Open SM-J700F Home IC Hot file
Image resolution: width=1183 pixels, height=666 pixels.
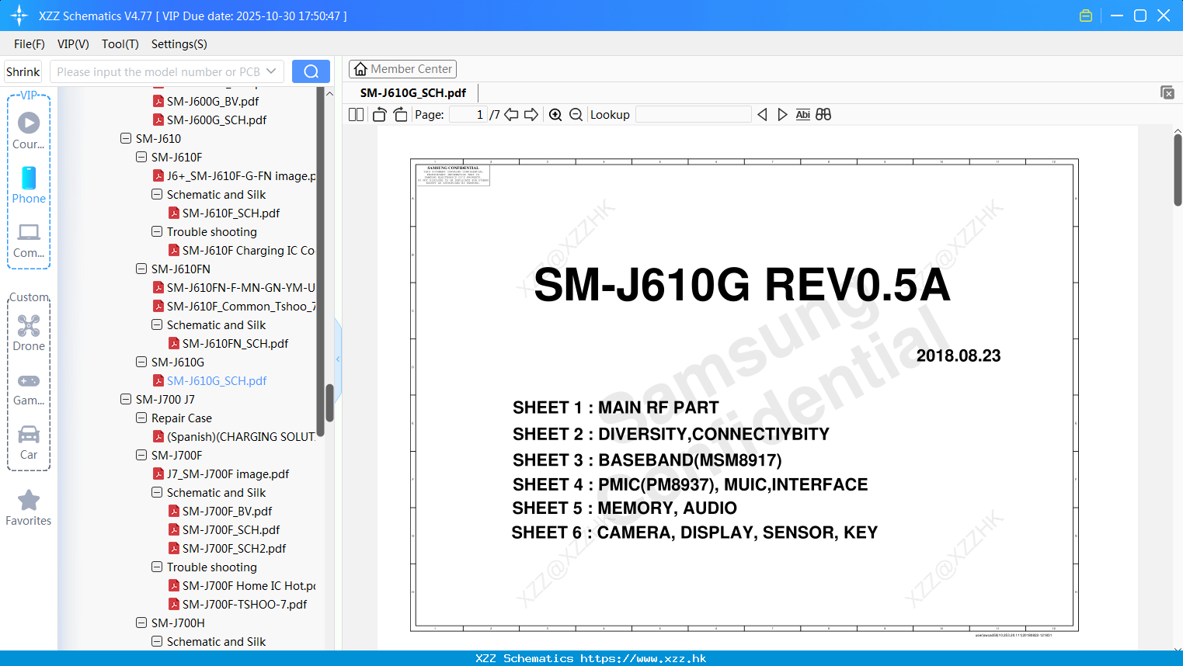[x=249, y=585]
